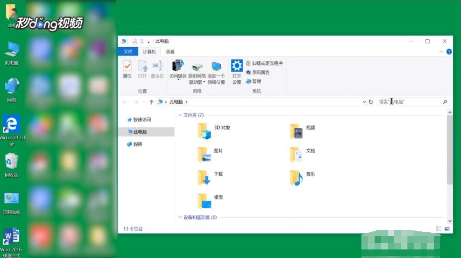
Task: Click the search magnifier icon
Action: pyautogui.click(x=445, y=102)
